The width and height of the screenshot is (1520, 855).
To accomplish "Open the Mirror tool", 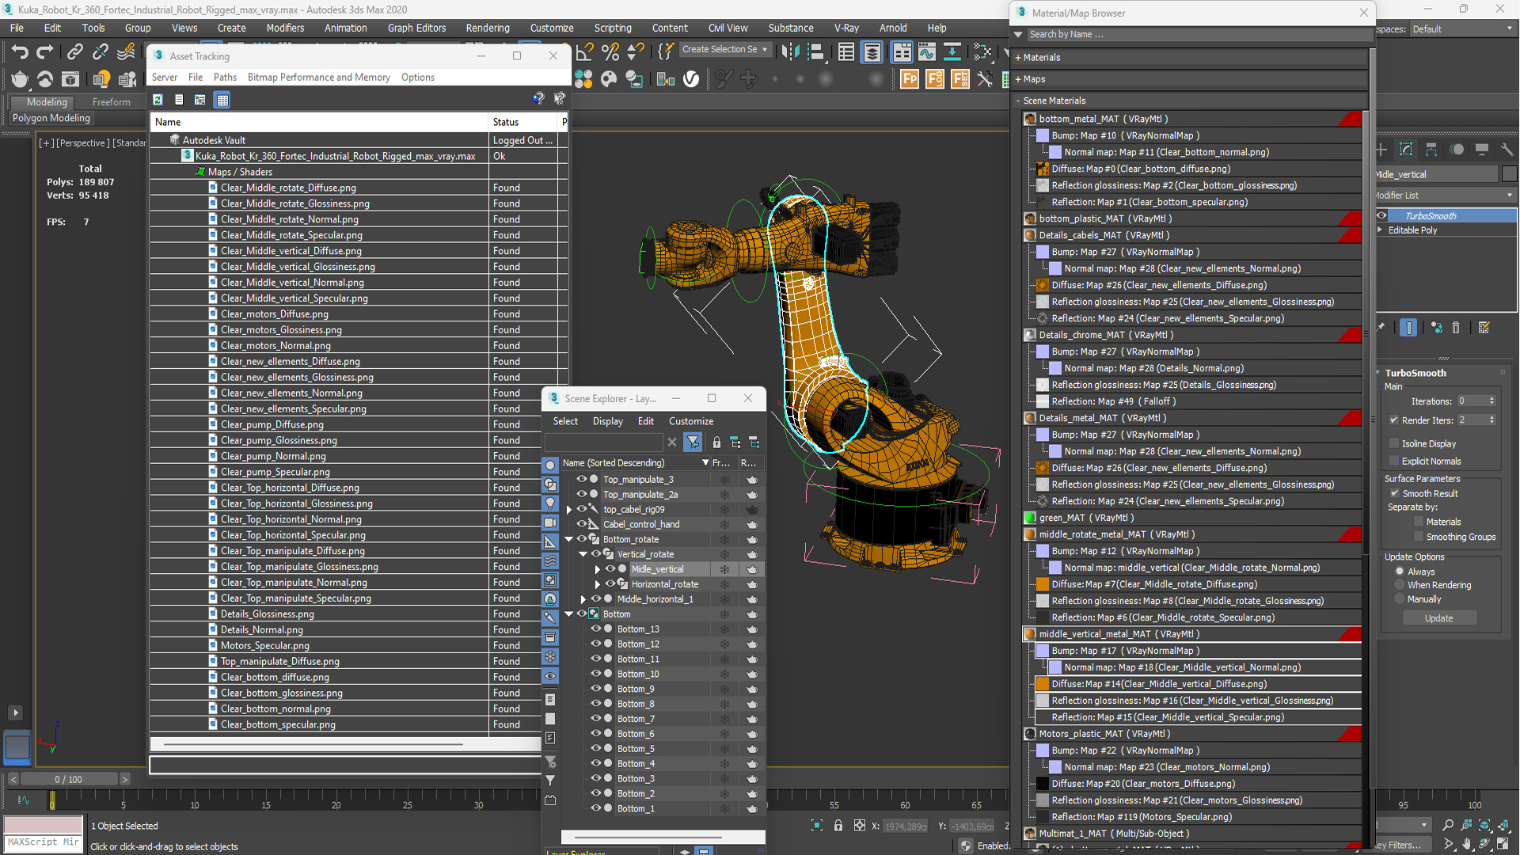I will pos(790,52).
